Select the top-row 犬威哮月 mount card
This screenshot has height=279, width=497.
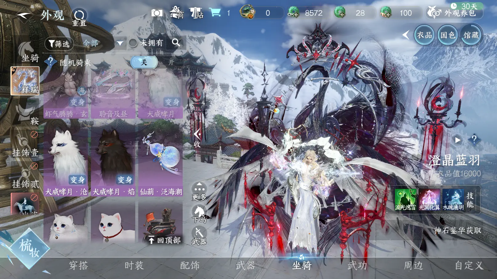[x=161, y=93]
